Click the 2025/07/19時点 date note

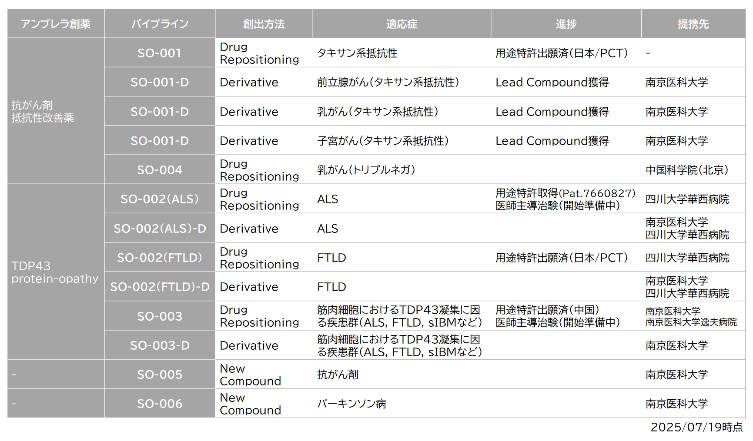pos(696,427)
